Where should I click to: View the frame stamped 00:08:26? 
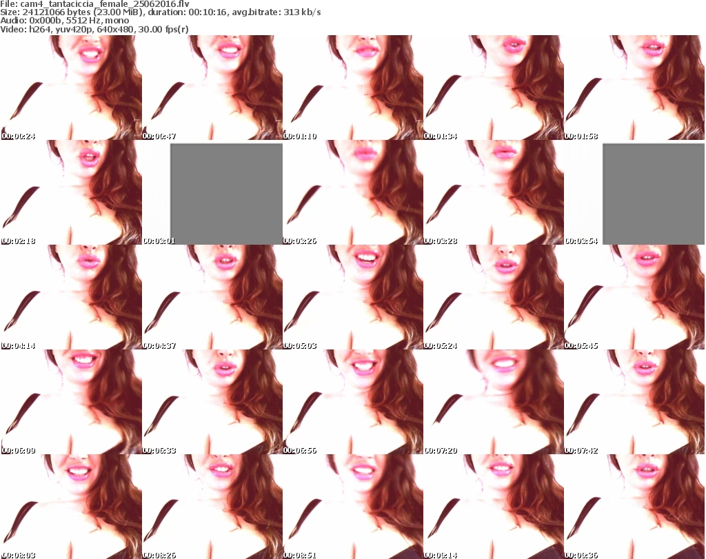coord(212,507)
